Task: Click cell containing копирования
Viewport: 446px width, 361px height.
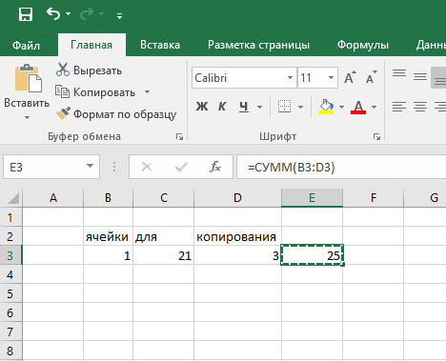Action: [x=237, y=236]
